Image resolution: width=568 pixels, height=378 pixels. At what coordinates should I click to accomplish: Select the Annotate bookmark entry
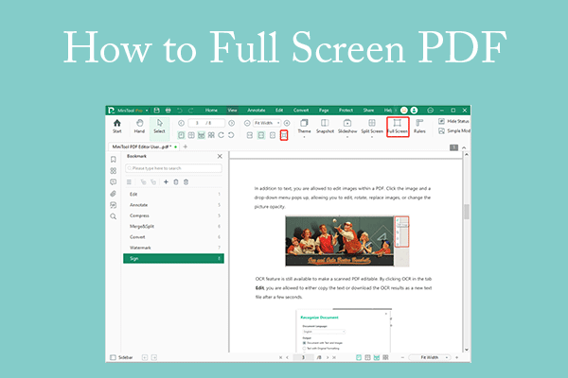[x=174, y=205]
